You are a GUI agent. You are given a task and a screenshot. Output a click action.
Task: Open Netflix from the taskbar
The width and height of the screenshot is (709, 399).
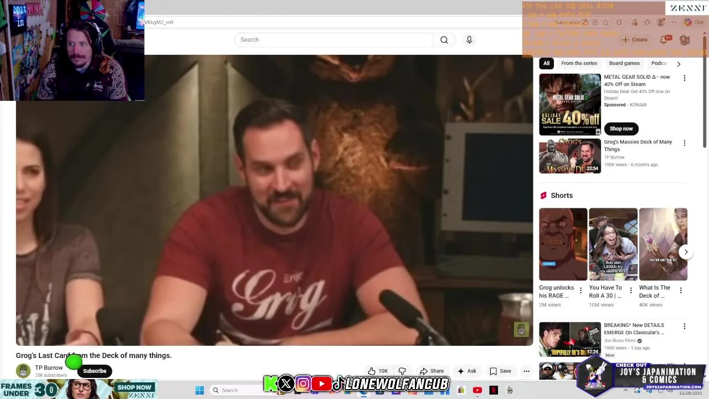494,390
